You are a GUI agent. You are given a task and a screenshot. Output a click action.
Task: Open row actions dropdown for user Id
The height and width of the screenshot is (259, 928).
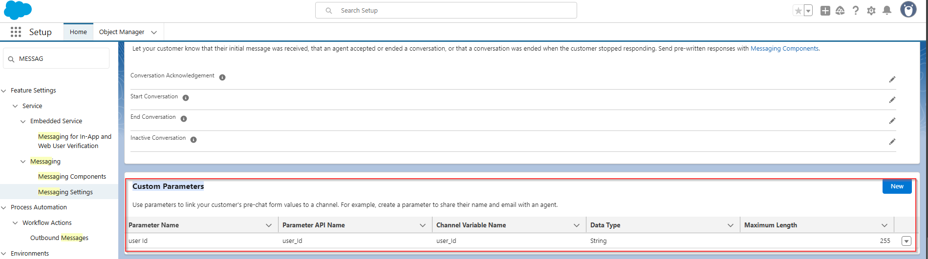coord(906,241)
